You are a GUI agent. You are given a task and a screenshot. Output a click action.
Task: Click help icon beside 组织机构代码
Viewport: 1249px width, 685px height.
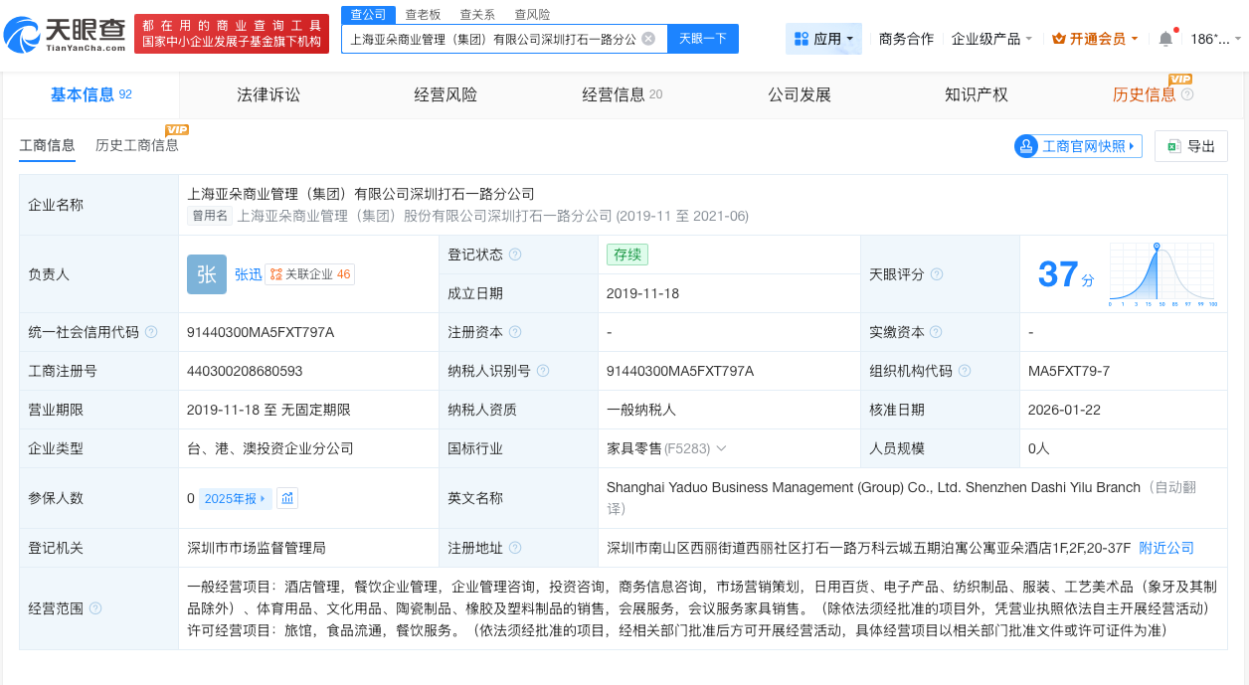[x=965, y=371]
